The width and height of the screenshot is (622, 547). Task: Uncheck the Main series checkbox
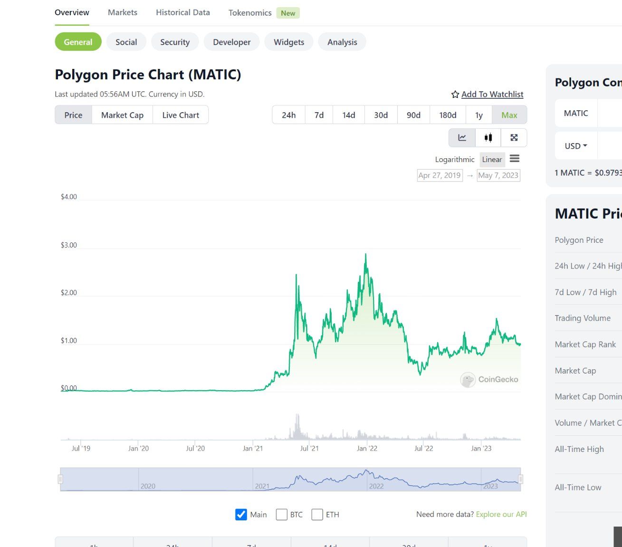point(241,514)
